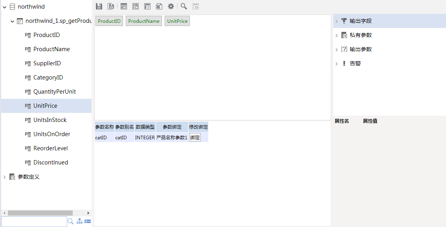Select CategoryID in the field tree

pyautogui.click(x=48, y=78)
